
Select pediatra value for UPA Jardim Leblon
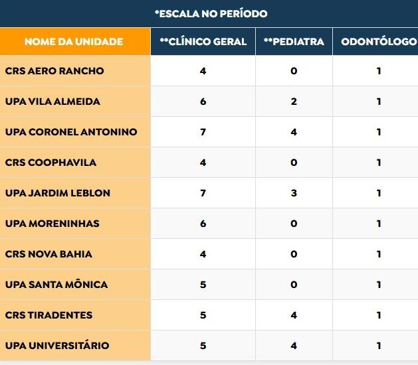[294, 193]
